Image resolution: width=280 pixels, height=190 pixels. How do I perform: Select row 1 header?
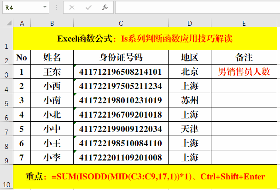(x=6, y=39)
